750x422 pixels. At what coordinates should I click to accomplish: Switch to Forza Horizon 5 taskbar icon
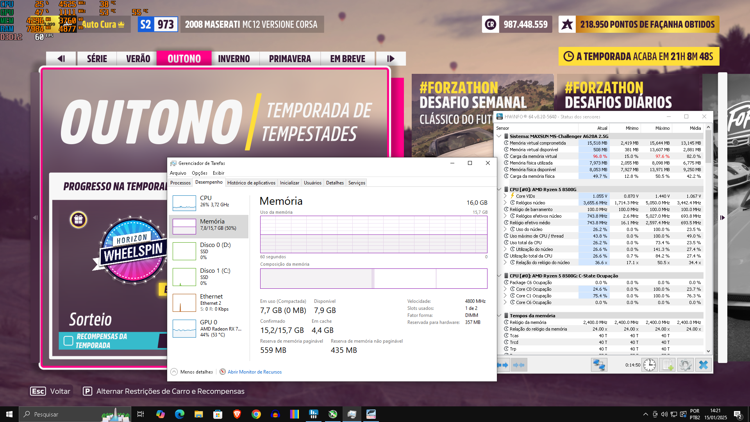pyautogui.click(x=371, y=414)
